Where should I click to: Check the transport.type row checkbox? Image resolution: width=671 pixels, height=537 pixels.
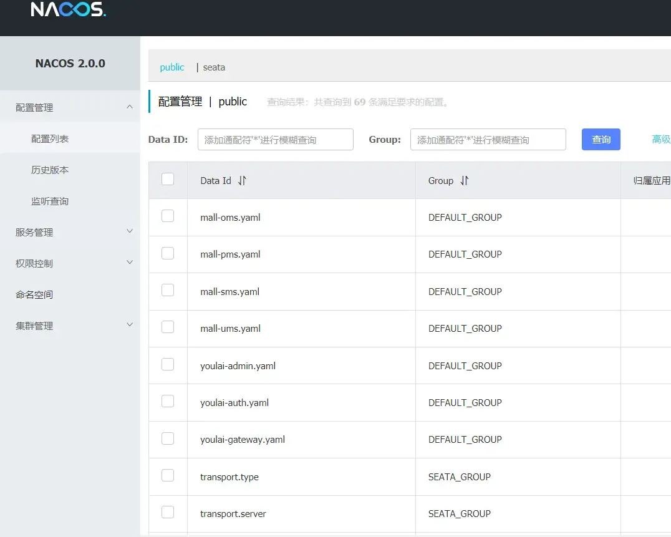(168, 476)
